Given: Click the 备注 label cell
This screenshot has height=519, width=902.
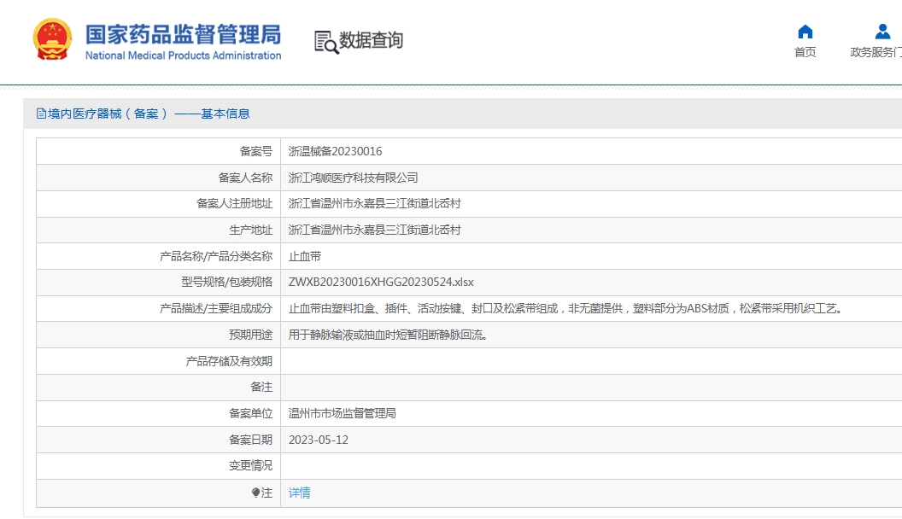Looking at the screenshot, I should tap(158, 388).
